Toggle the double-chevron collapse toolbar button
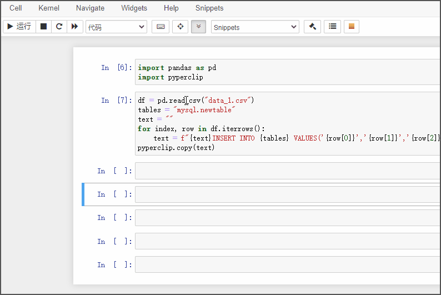 point(199,27)
